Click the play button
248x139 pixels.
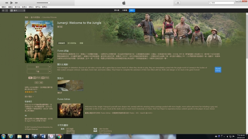(12, 3)
